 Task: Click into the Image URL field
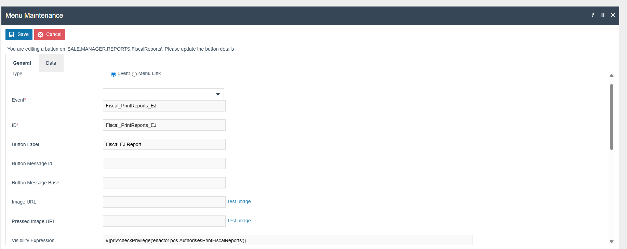point(164,202)
